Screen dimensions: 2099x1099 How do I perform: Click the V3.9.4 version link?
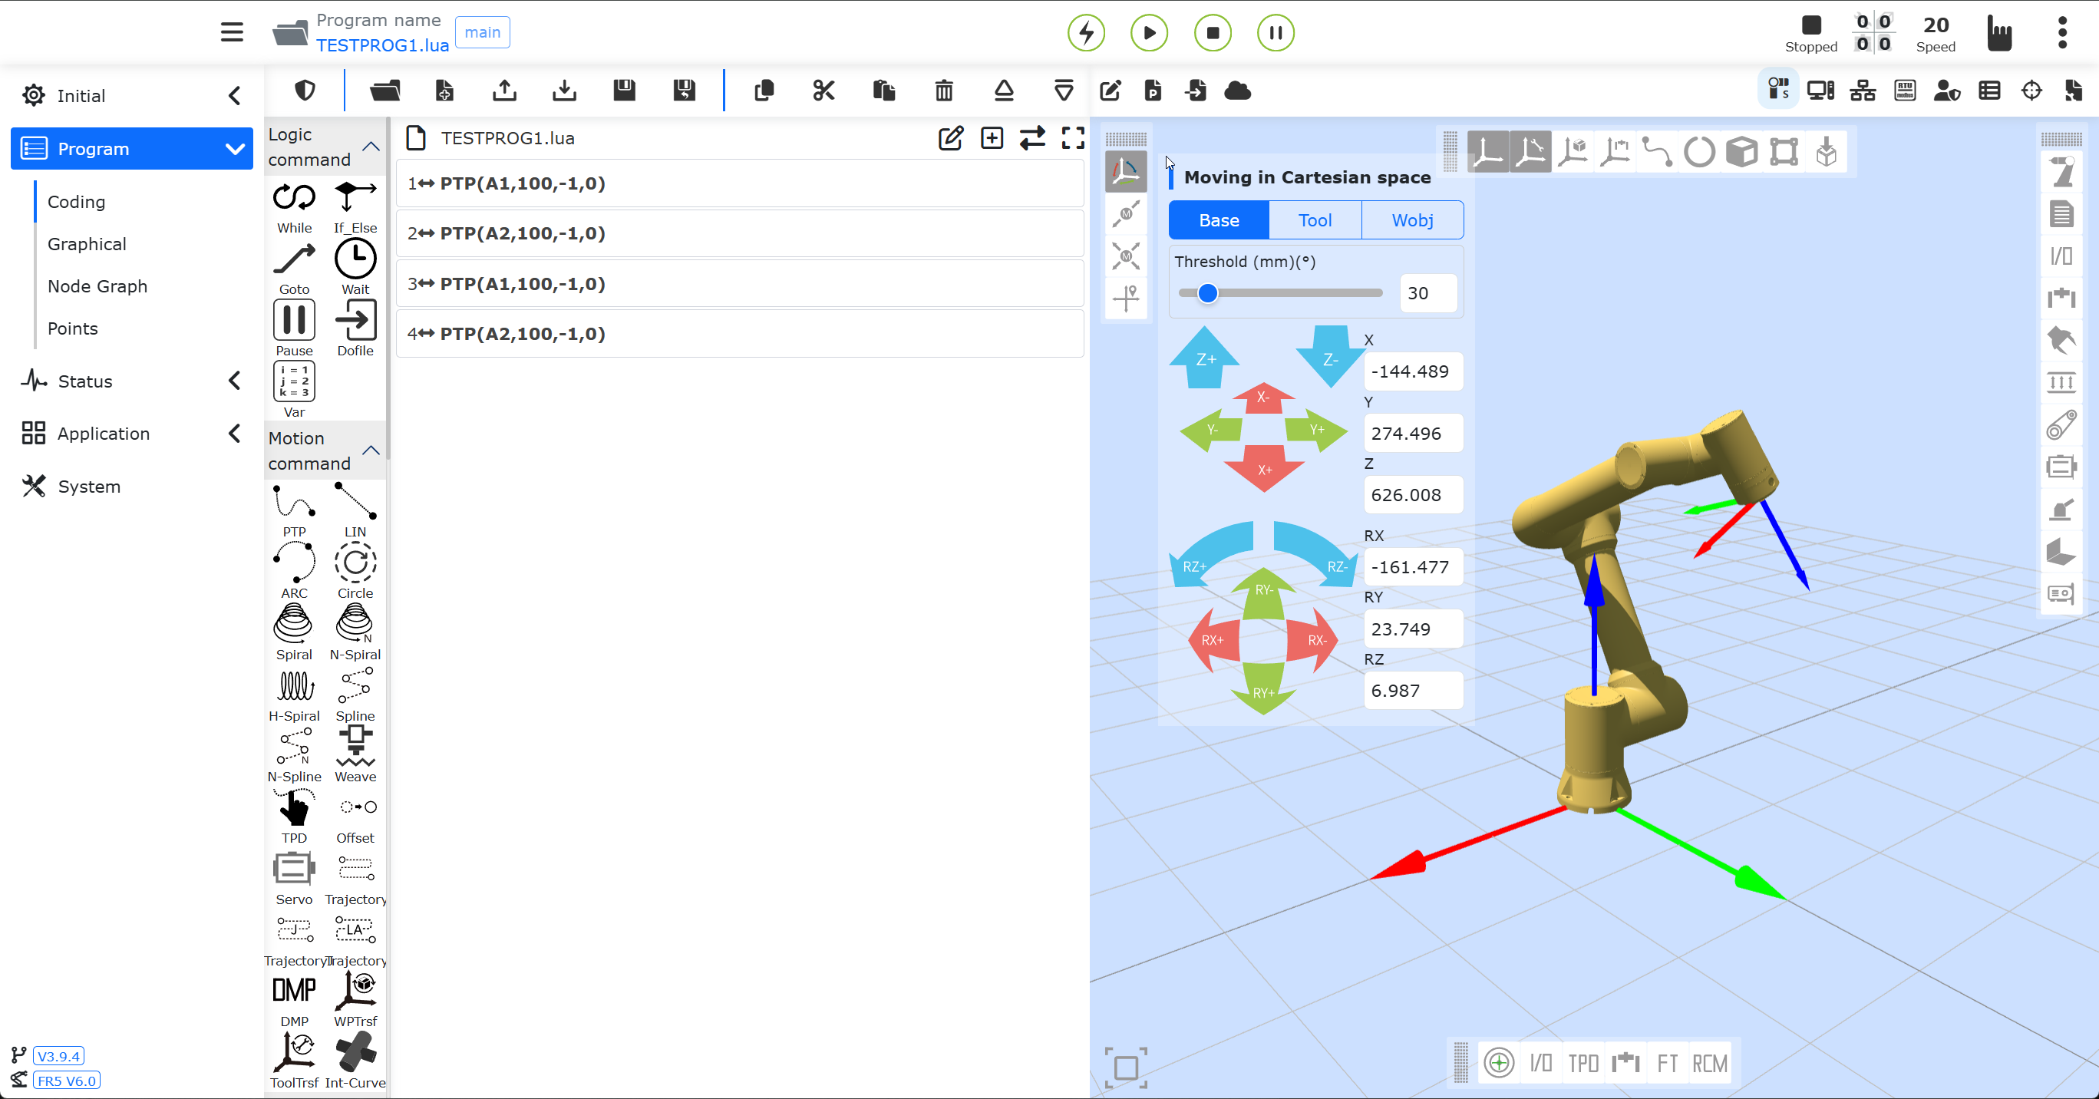click(58, 1056)
